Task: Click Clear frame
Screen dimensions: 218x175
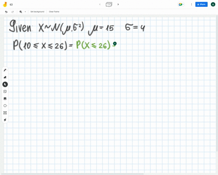Action: [x=54, y=12]
